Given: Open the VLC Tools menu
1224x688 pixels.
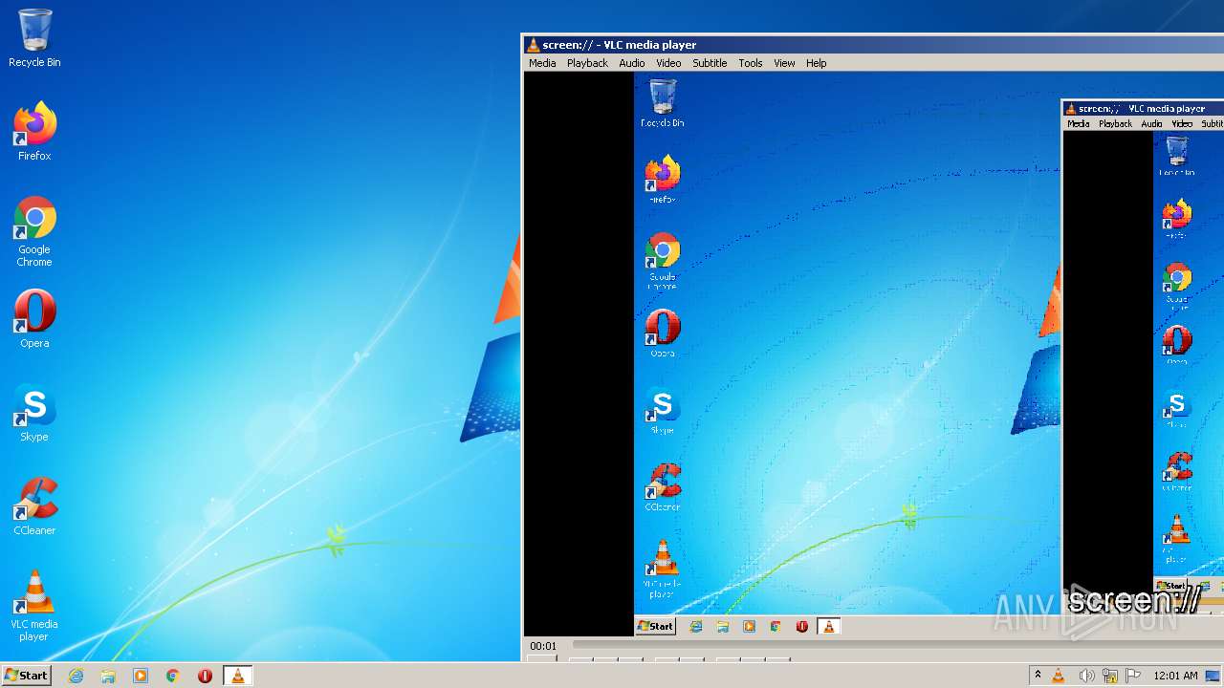Looking at the screenshot, I should pyautogui.click(x=751, y=63).
